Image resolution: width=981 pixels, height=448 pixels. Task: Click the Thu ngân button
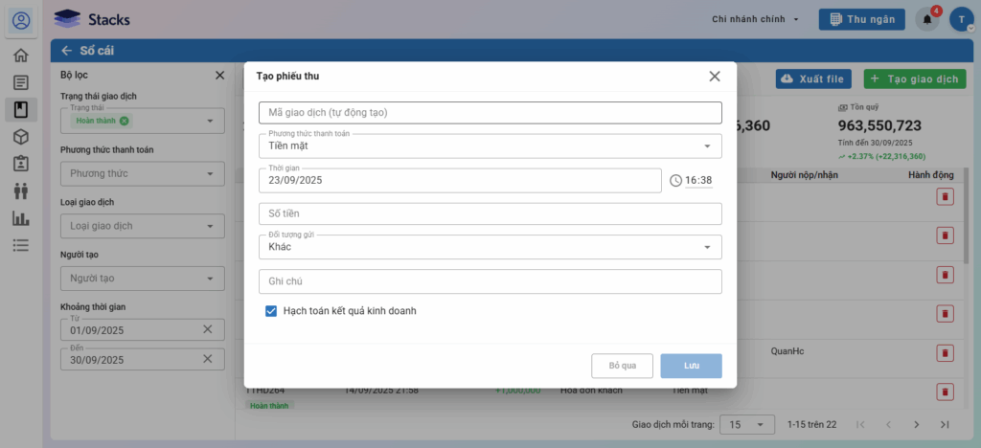[861, 19]
